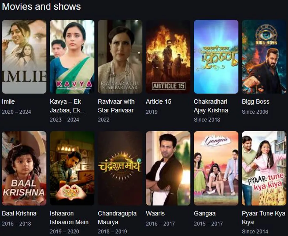Click the Gangaa title text

tap(205, 214)
